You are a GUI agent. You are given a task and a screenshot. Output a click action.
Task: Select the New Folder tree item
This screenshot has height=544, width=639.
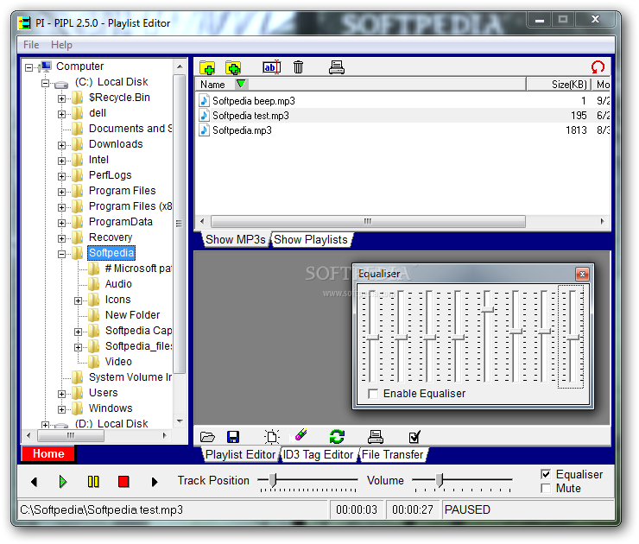132,315
